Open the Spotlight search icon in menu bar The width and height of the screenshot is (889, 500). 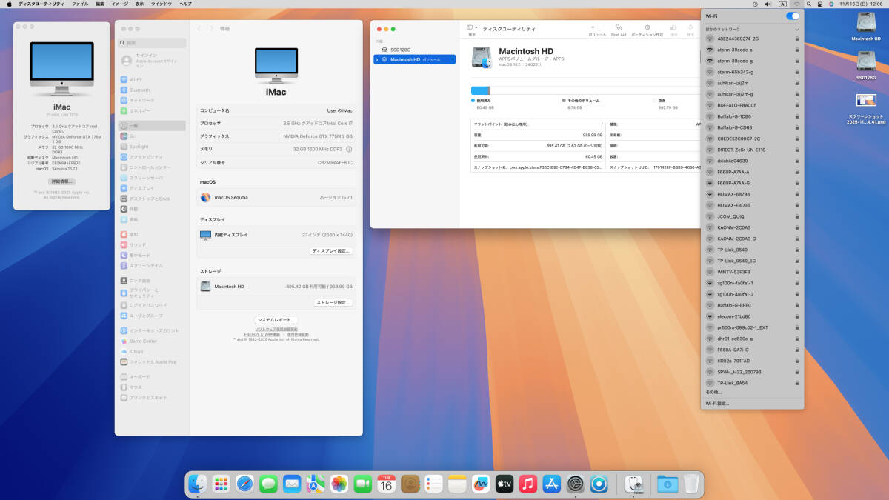coord(810,4)
